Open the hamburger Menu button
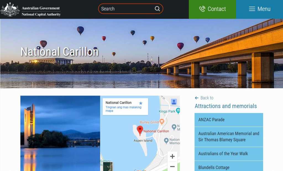 pyautogui.click(x=260, y=9)
